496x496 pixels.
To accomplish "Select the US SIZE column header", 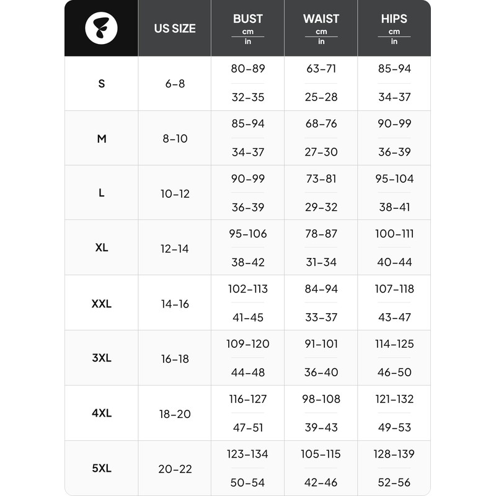I will click(x=175, y=29).
